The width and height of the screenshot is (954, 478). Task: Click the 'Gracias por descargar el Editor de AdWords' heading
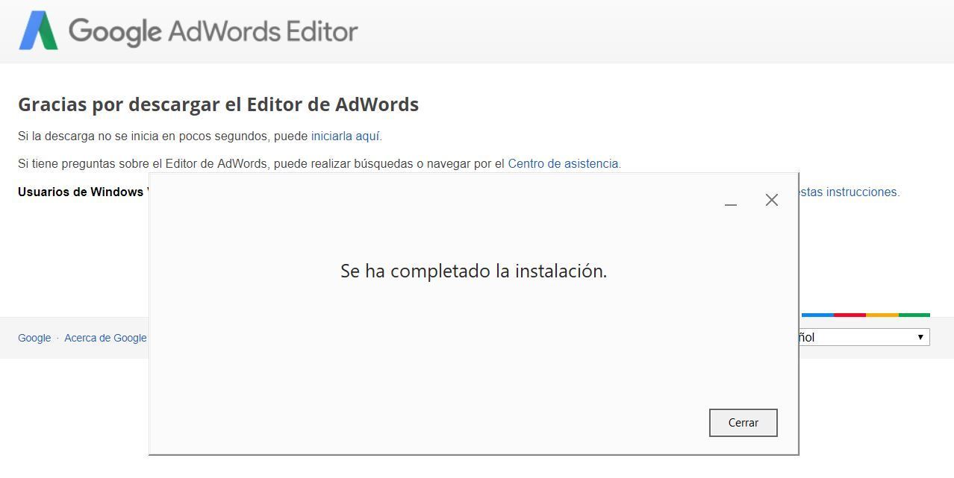[x=218, y=104]
